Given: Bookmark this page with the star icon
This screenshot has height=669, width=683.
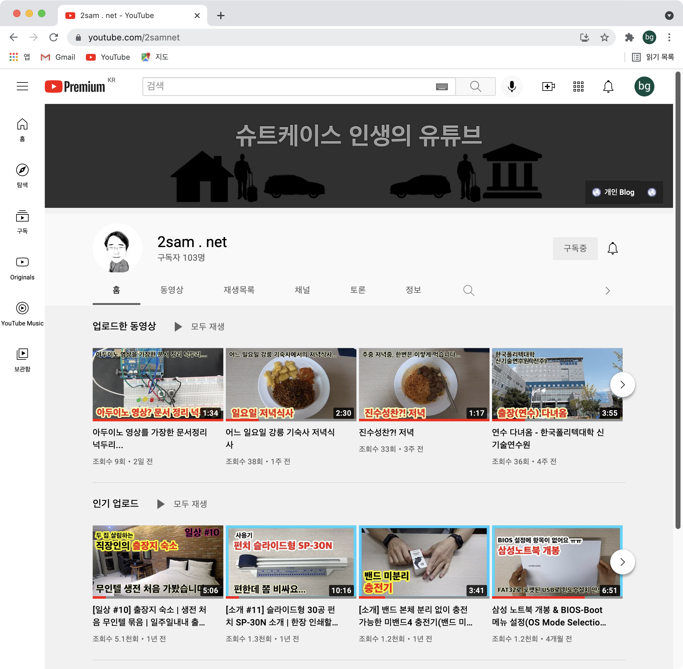Looking at the screenshot, I should (604, 37).
